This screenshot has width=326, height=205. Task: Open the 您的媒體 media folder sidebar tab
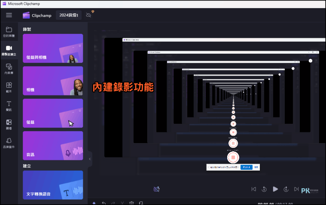[x=9, y=32]
